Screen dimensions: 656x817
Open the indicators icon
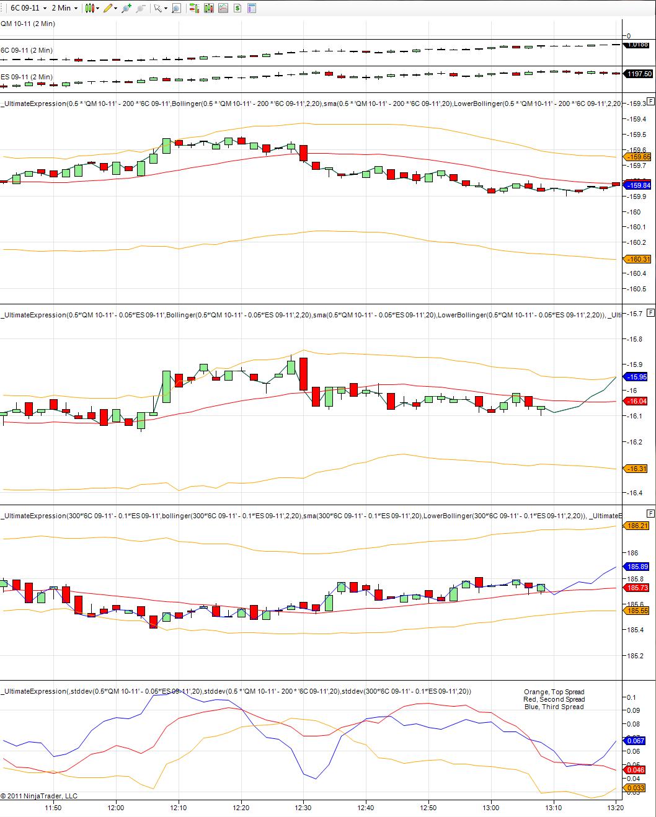(223, 8)
